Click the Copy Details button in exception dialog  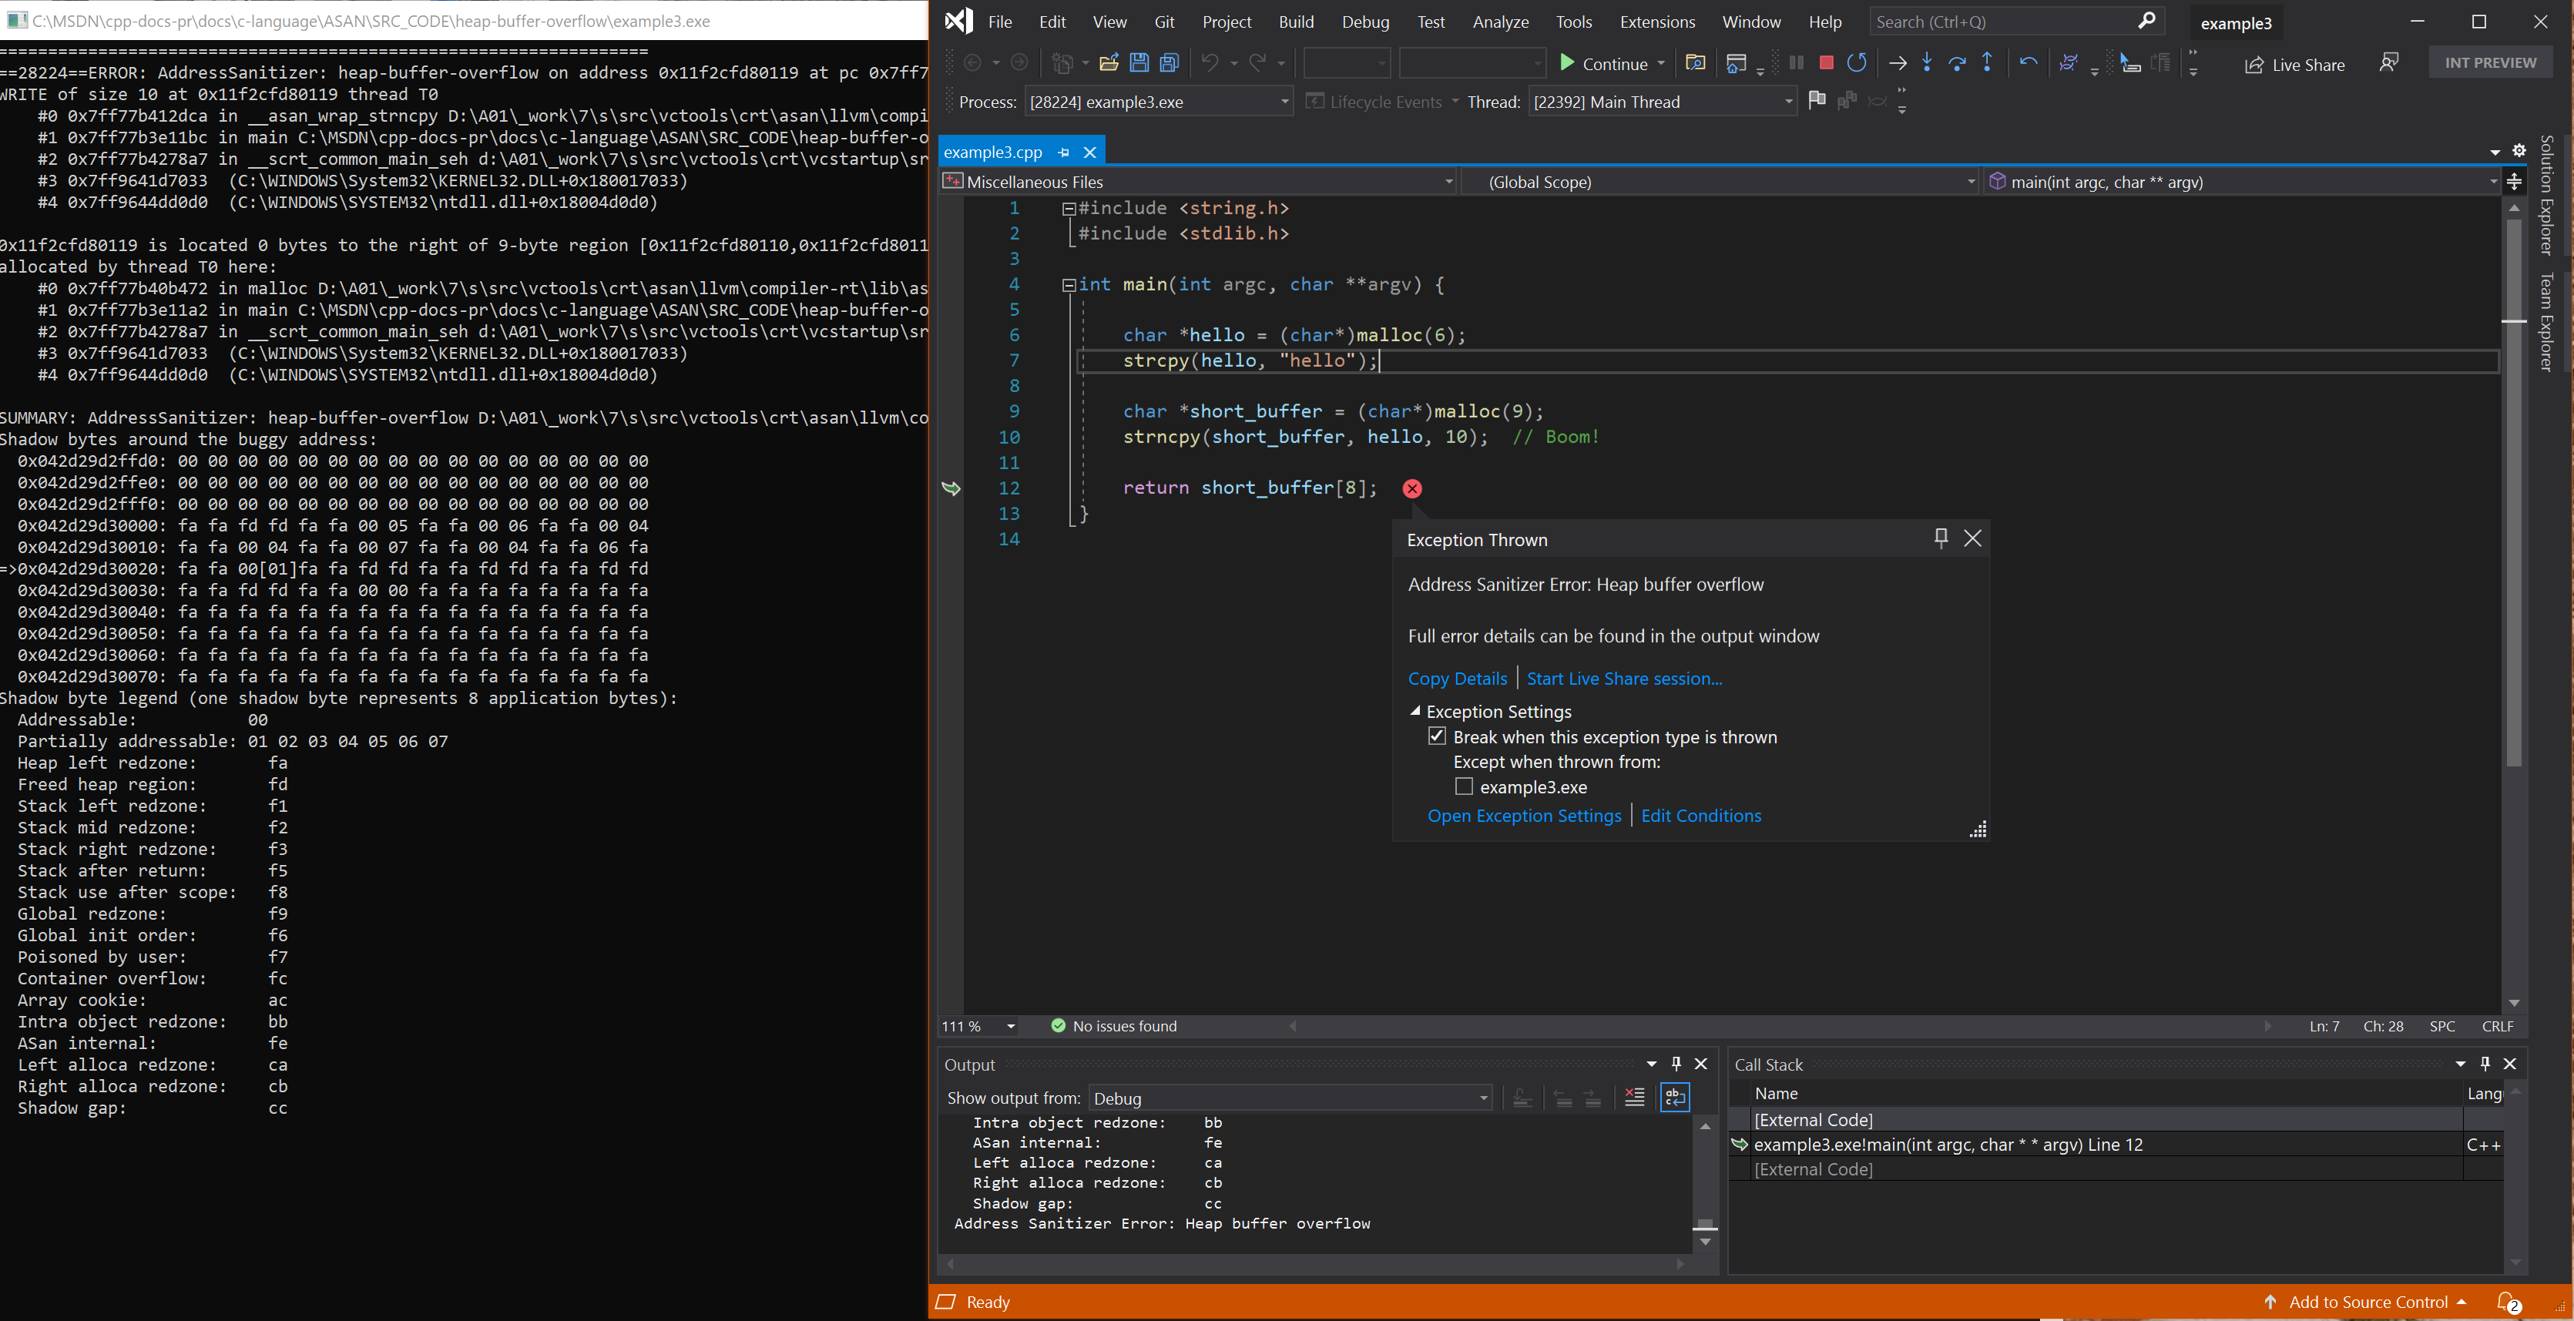pos(1457,677)
